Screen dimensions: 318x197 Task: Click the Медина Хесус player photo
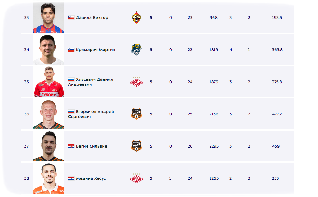[x=49, y=178]
